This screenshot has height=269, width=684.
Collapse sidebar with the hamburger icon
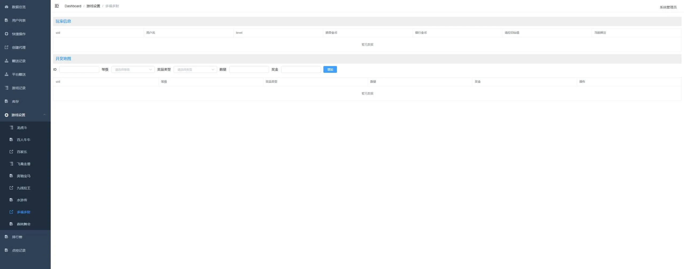coord(57,6)
